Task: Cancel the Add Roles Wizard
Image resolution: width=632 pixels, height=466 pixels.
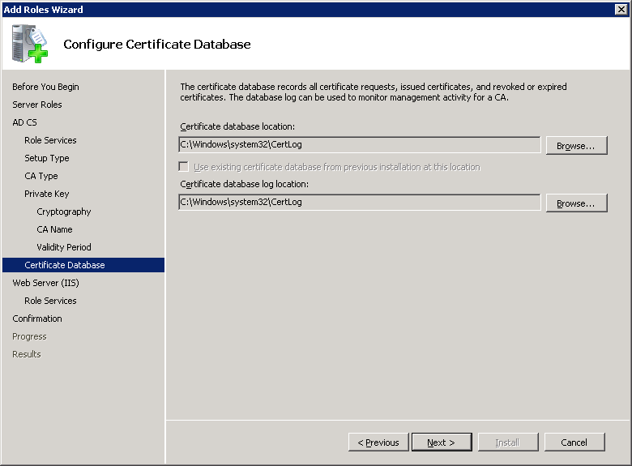Action: pos(574,442)
